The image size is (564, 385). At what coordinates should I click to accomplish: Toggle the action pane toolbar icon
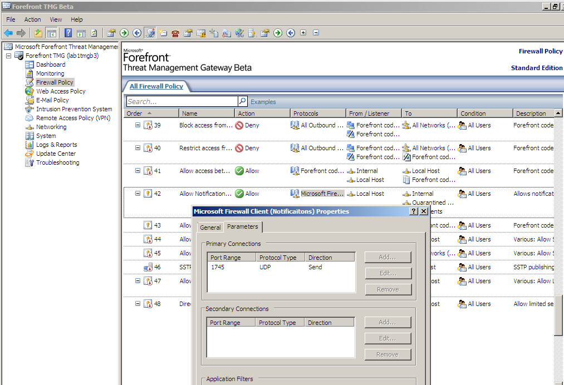(x=81, y=33)
